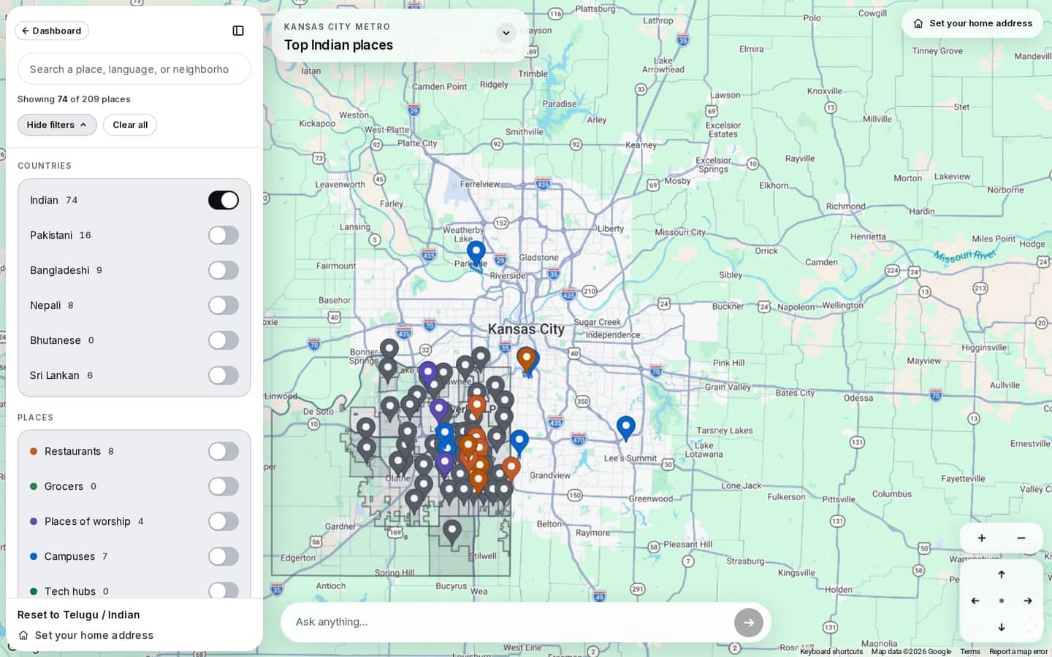
Task: Set your home address at top right
Action: pyautogui.click(x=973, y=23)
